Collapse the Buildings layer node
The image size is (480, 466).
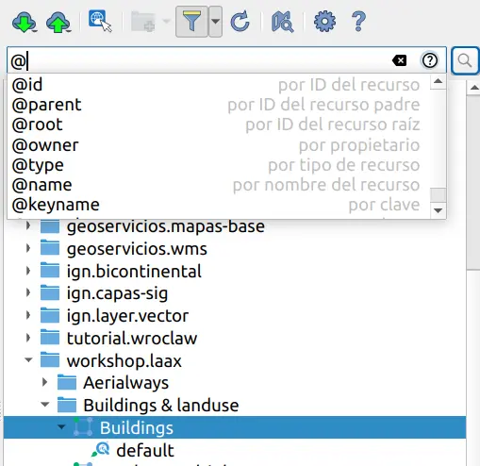(x=61, y=427)
